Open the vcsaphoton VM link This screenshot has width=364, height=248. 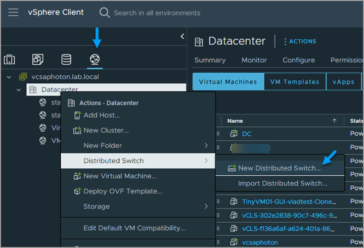coord(260,242)
